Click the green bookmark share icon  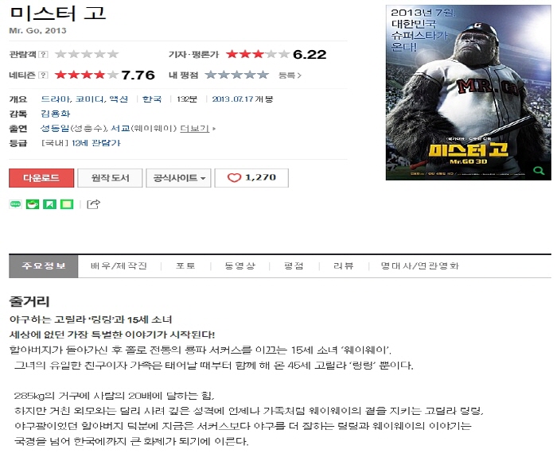coord(49,204)
